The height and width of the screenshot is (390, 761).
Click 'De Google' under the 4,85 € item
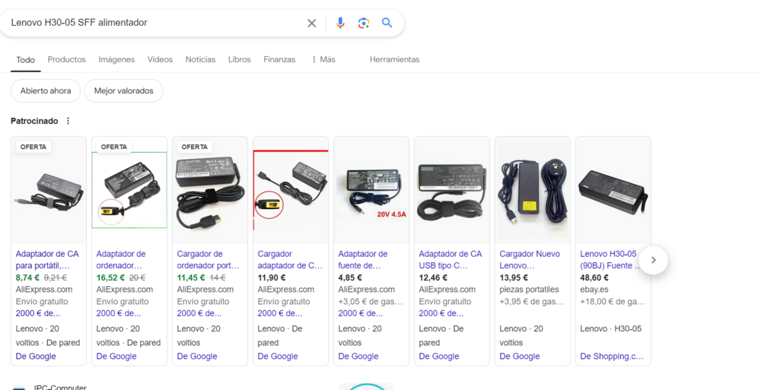click(358, 356)
